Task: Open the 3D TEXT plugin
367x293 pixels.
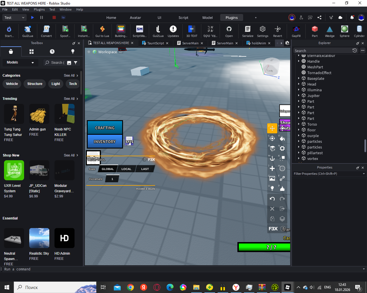Action: click(192, 31)
